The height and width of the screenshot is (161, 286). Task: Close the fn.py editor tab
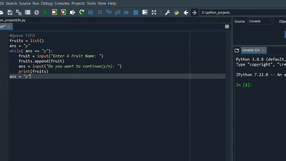tap(9, 27)
